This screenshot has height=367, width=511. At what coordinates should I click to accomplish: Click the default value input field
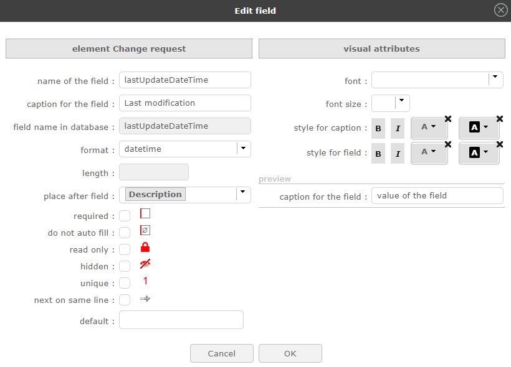coord(181,320)
